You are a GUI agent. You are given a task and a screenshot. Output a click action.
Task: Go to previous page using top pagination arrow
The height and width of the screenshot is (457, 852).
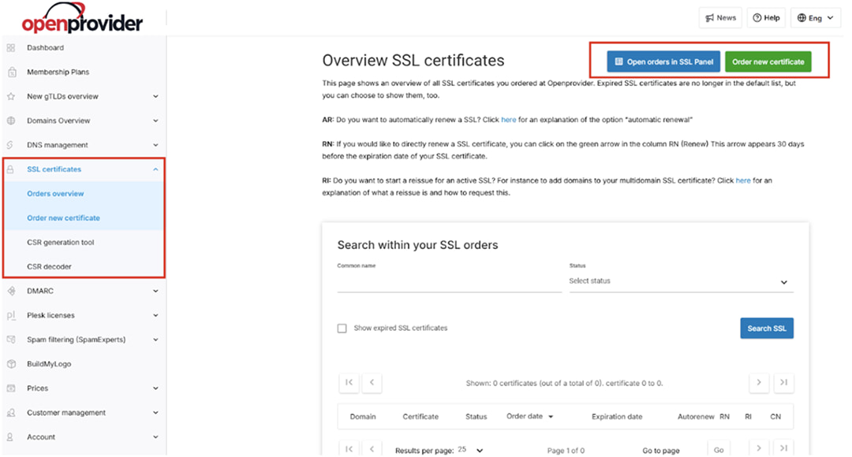pos(372,383)
